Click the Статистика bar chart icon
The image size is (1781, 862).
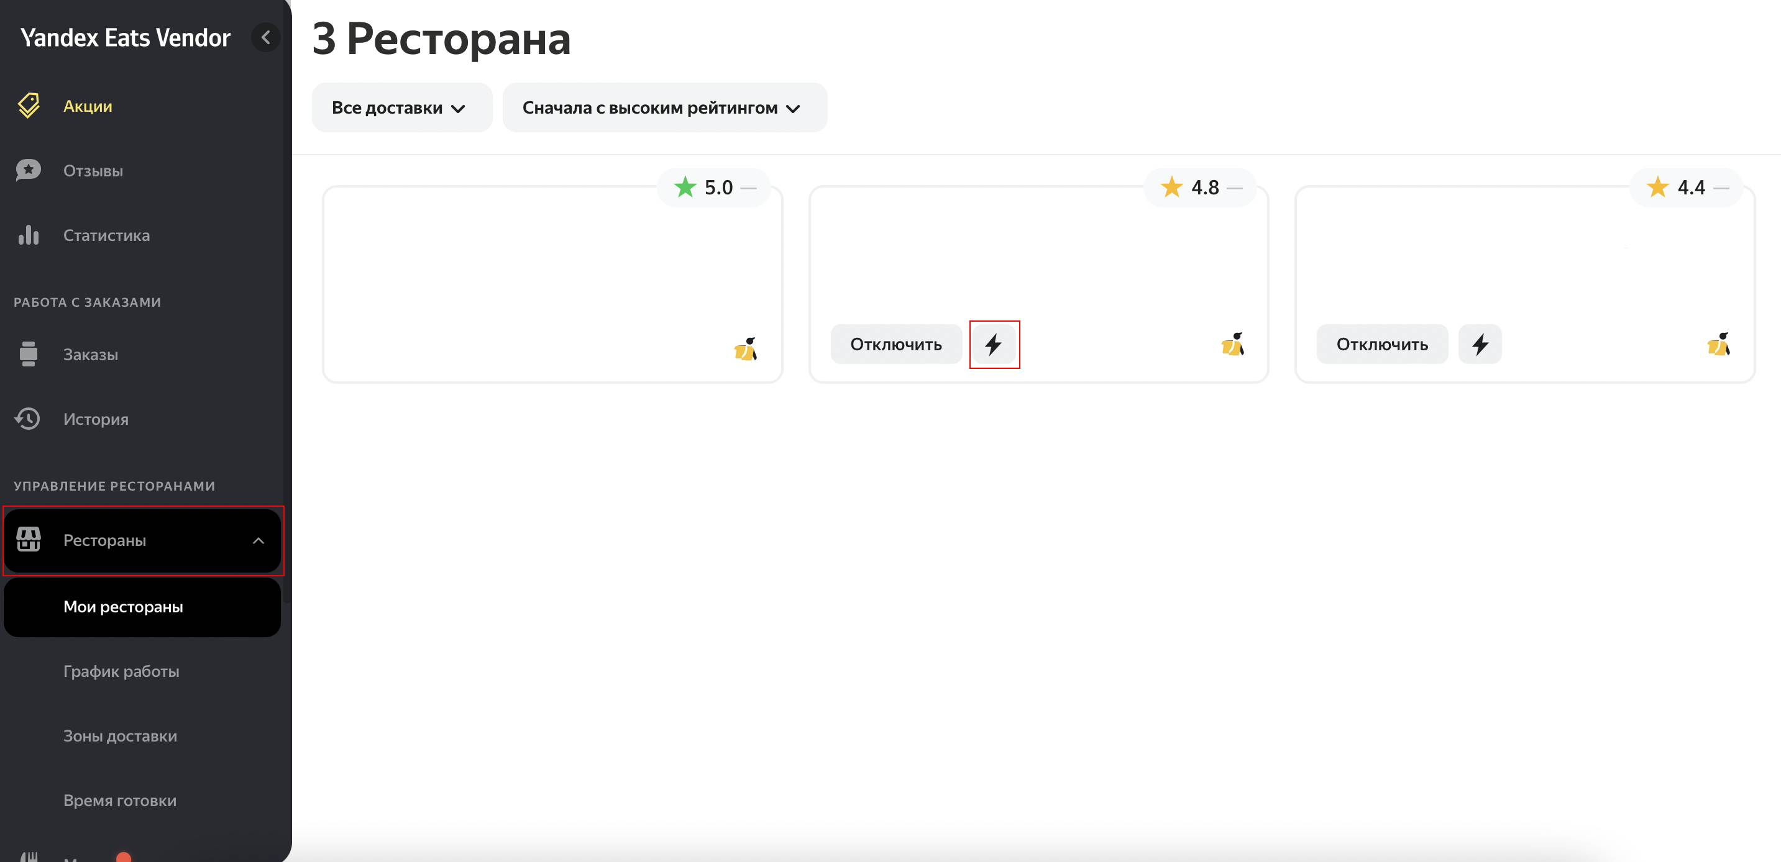point(29,235)
